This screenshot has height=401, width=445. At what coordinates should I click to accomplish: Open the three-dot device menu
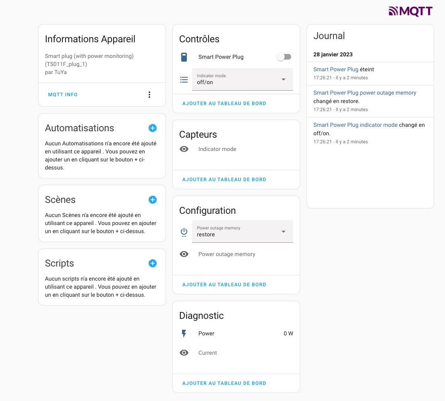(149, 95)
